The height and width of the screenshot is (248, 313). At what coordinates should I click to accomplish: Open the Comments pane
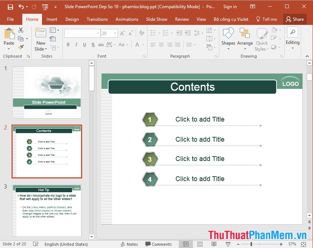coord(159,244)
